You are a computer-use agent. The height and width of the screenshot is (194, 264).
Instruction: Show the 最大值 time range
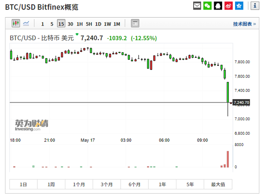tap(218, 184)
